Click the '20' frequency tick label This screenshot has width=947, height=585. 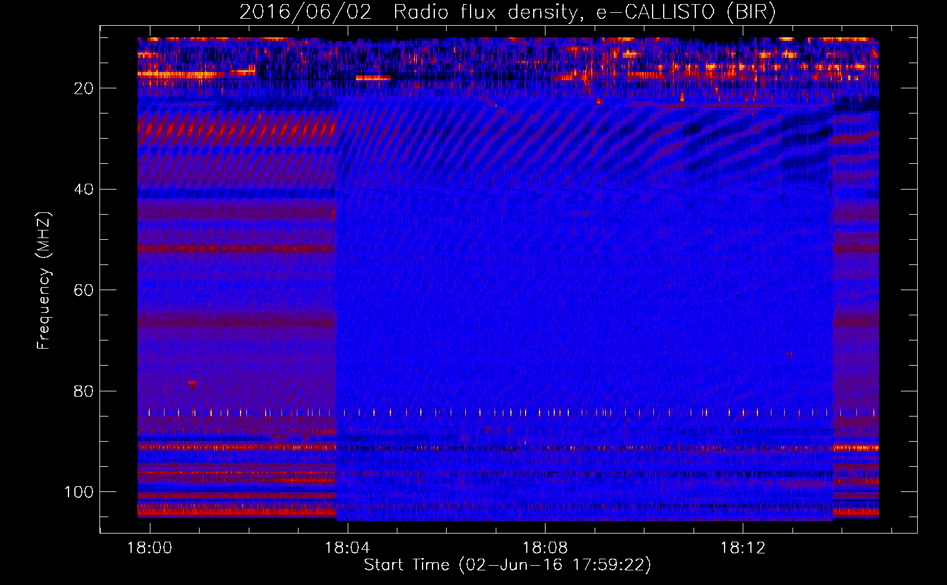[84, 88]
